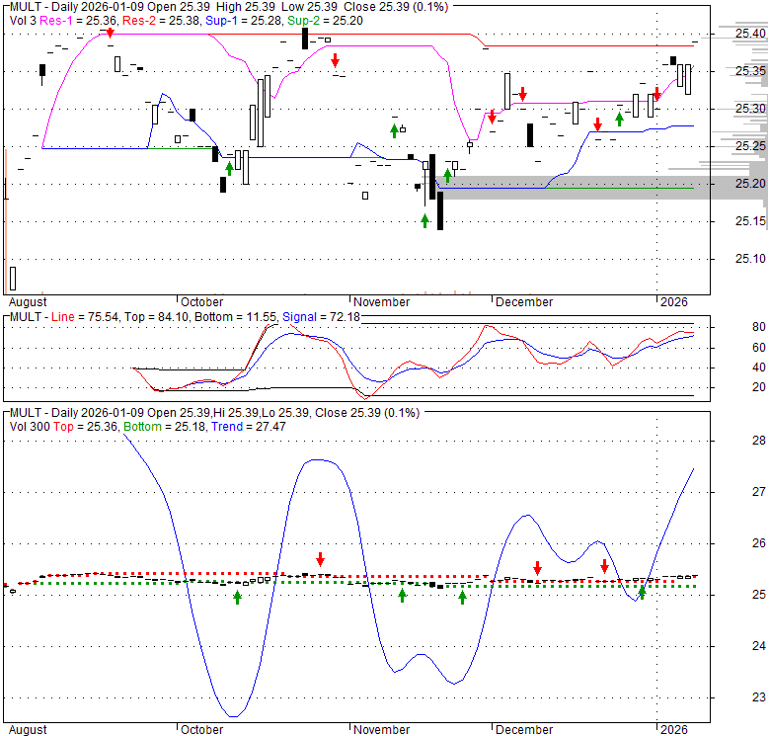The height and width of the screenshot is (736, 770).
Task: Click the 25.40 price axis value
Action: [751, 35]
